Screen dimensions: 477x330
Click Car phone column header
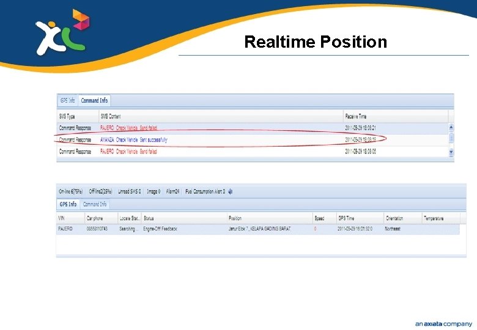point(101,218)
